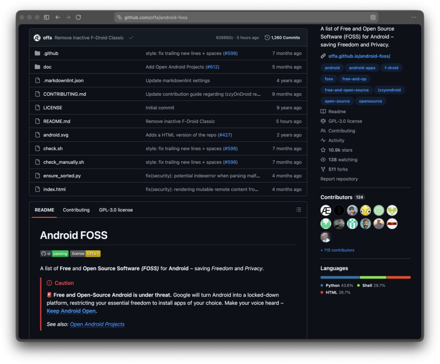Image resolution: width=440 pixels, height=364 pixels.
Task: Click the yellow emoji-face contributor avatar
Action: click(366, 210)
